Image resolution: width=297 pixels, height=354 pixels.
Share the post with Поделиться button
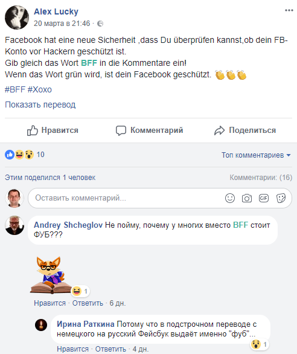click(245, 130)
